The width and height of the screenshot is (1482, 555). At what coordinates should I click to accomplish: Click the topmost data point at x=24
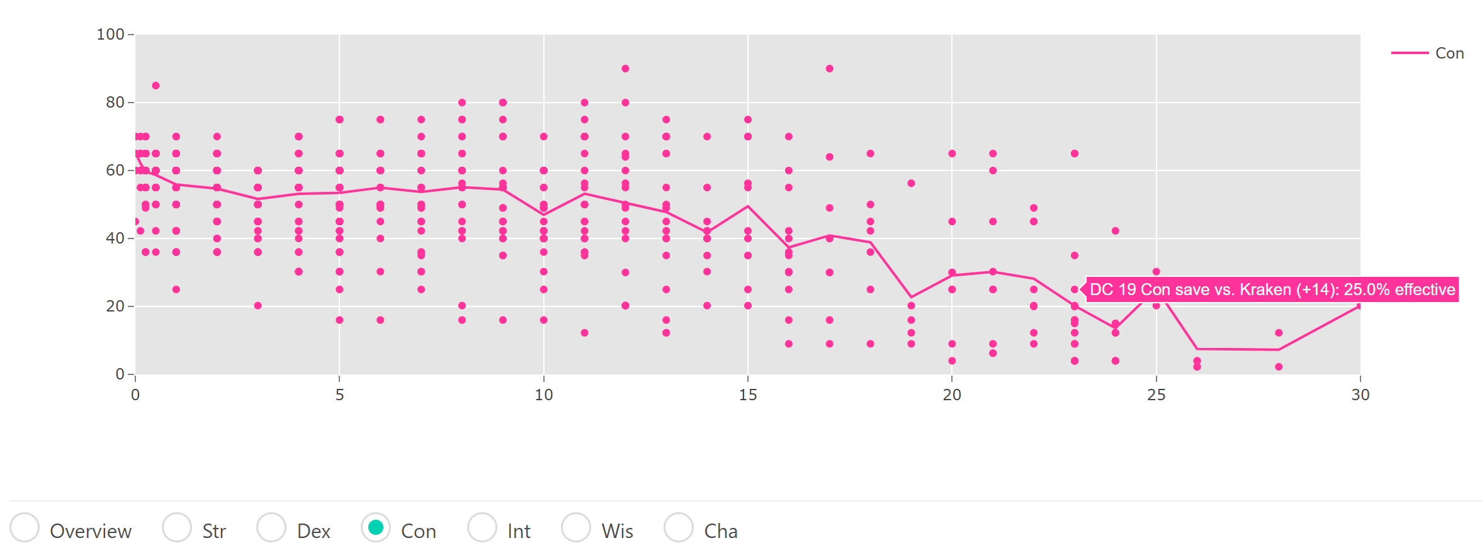click(1116, 231)
